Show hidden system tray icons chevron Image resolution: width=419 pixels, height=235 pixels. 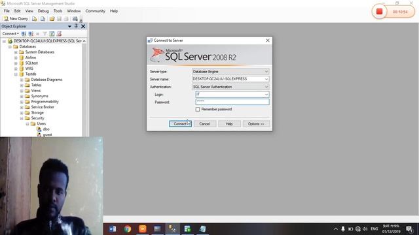point(336,229)
